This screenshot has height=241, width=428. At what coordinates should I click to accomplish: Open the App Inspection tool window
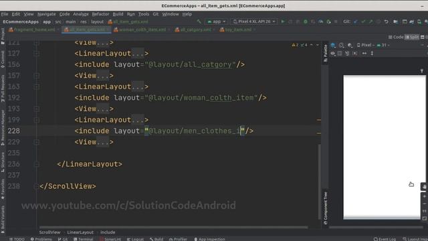[209, 239]
